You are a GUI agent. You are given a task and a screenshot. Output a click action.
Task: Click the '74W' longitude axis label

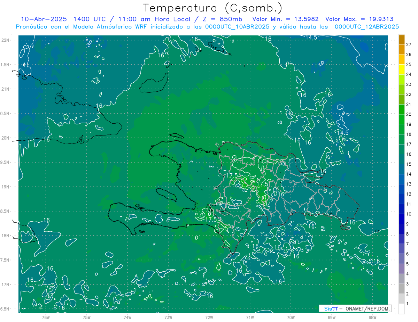point(127,317)
